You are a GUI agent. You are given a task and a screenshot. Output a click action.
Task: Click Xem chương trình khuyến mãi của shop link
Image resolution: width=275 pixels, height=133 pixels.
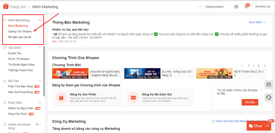point(242,121)
